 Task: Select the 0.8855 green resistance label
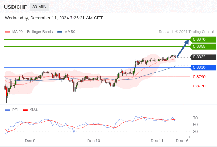click(x=203, y=46)
